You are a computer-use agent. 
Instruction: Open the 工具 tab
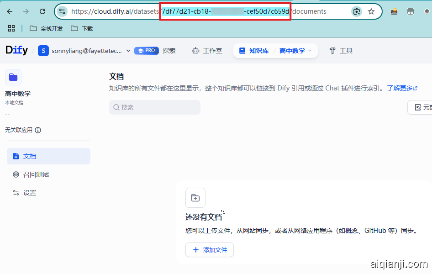click(341, 51)
